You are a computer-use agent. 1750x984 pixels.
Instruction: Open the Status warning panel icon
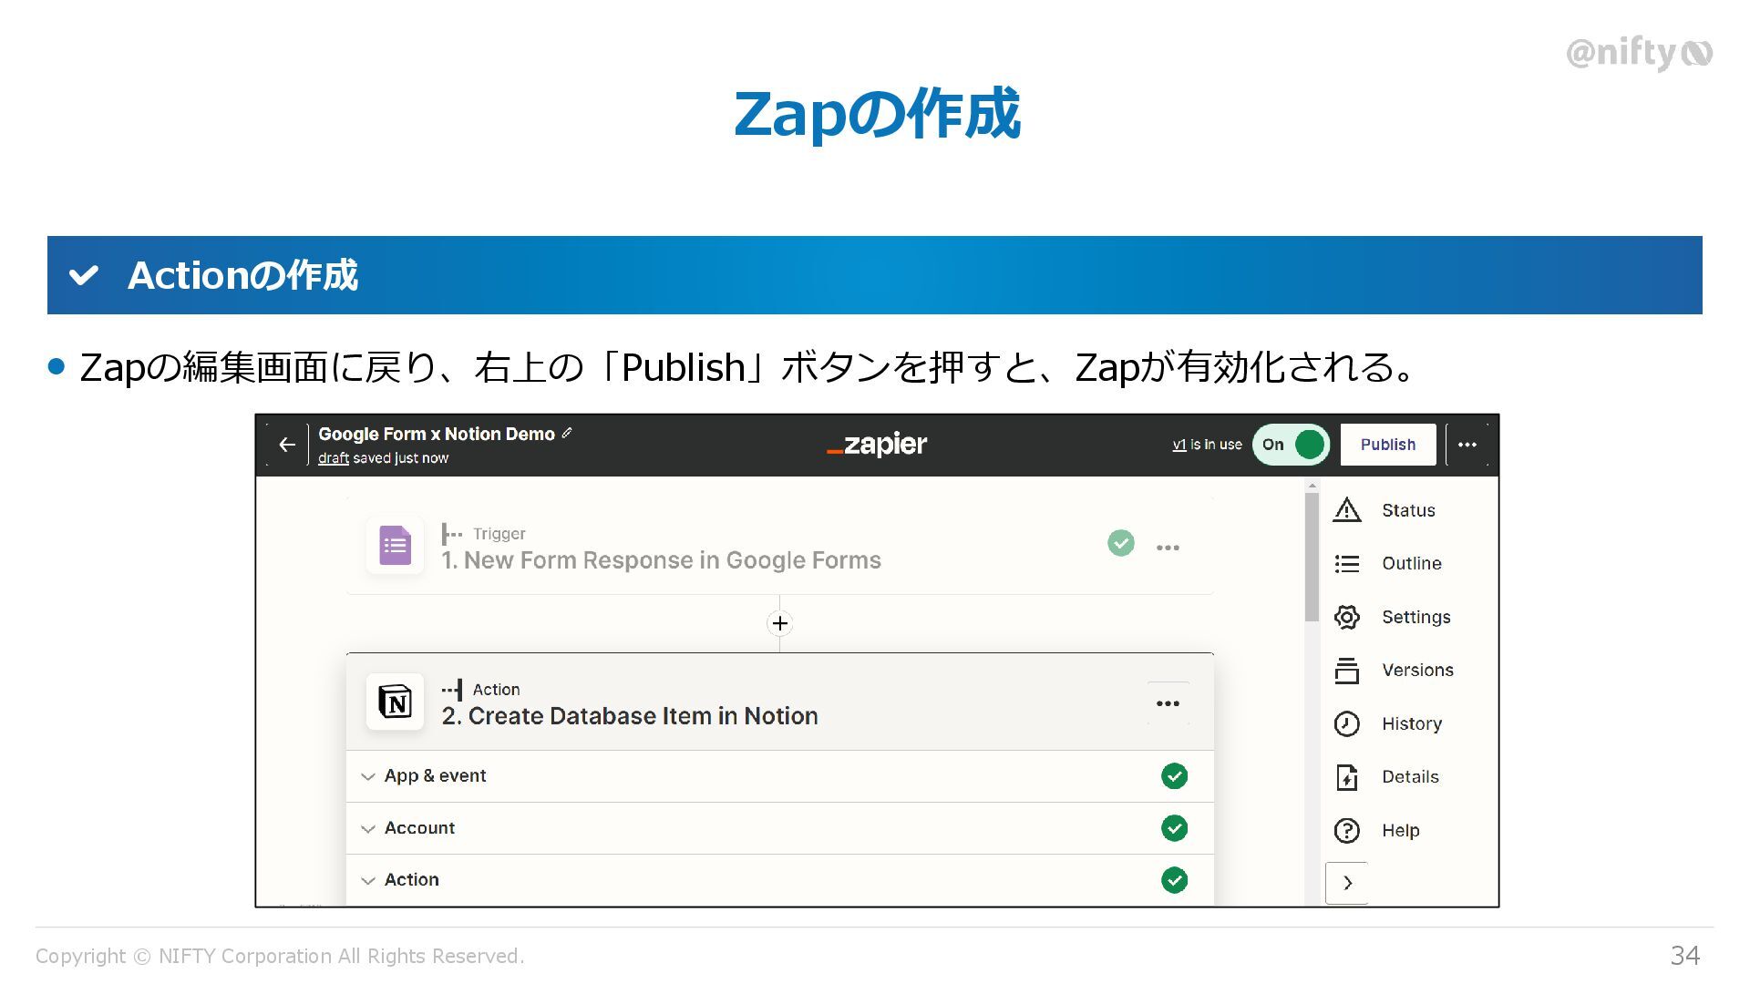(x=1346, y=510)
